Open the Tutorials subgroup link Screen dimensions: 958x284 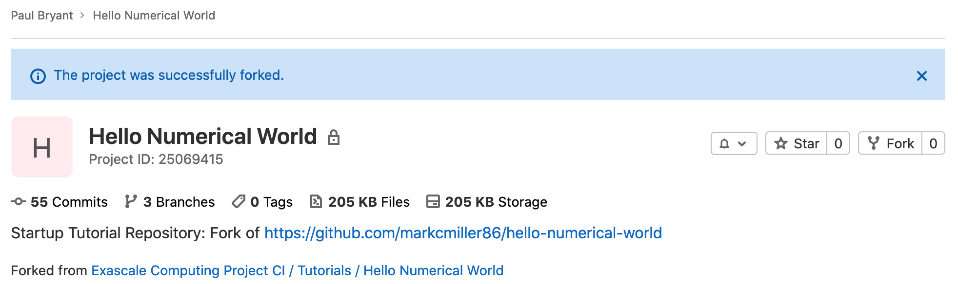coord(324,270)
